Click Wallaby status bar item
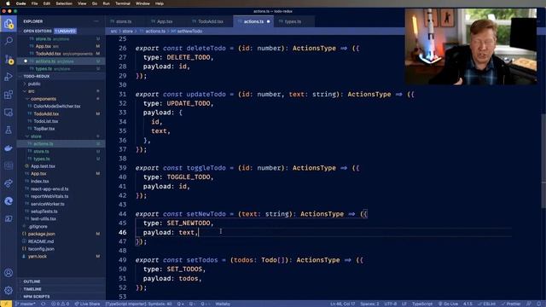This screenshot has width=546, height=307. [x=223, y=304]
